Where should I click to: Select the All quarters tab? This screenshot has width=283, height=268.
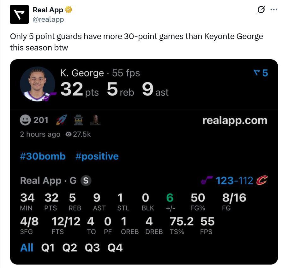click(27, 248)
